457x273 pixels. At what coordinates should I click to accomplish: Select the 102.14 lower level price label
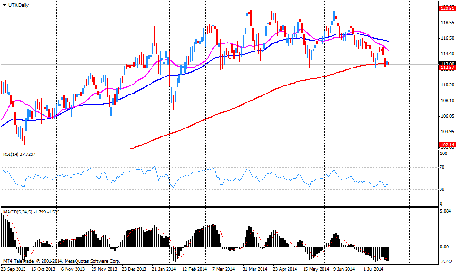coord(448,145)
